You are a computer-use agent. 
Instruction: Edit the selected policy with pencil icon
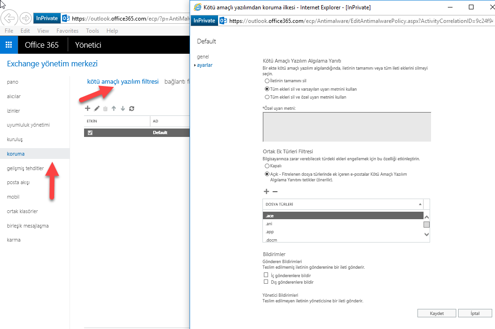(97, 108)
